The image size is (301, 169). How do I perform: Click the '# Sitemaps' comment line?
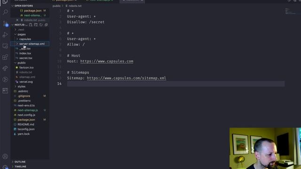[78, 72]
